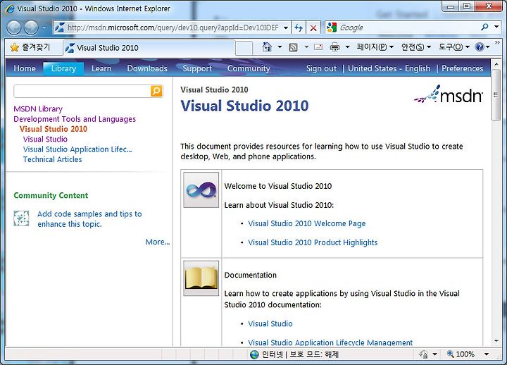
Task: Click the United States - English link
Action: pos(389,68)
